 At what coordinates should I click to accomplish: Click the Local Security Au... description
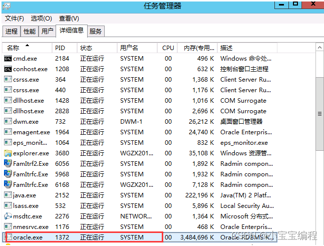point(247,206)
